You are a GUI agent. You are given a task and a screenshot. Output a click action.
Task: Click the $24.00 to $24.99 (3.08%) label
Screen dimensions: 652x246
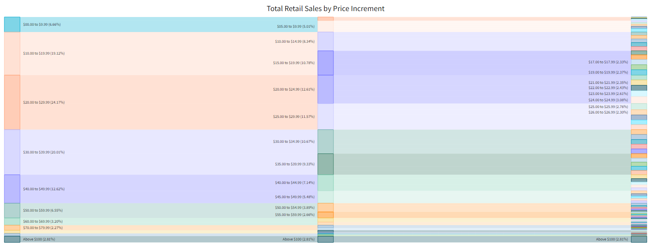tap(608, 100)
